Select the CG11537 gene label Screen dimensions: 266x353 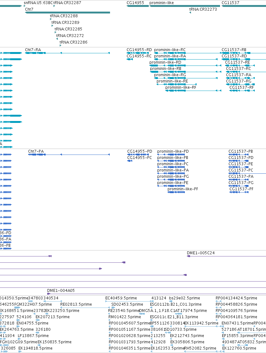231,3
